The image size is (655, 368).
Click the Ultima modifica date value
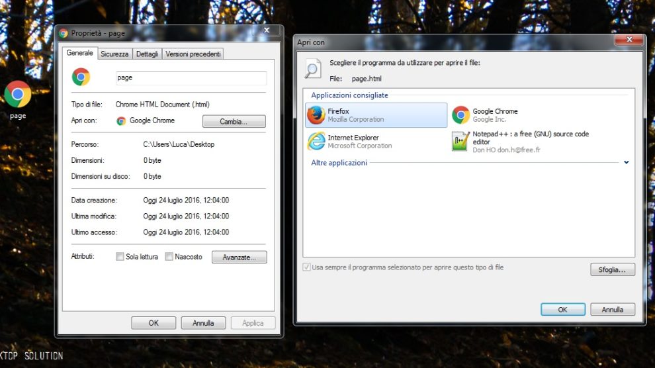coord(186,216)
